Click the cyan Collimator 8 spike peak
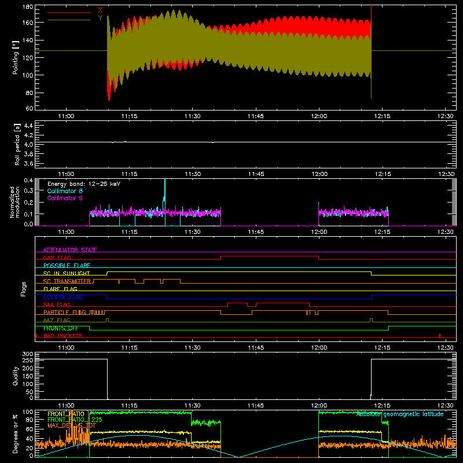Viewport: 463px width, 463px height. 165,180
